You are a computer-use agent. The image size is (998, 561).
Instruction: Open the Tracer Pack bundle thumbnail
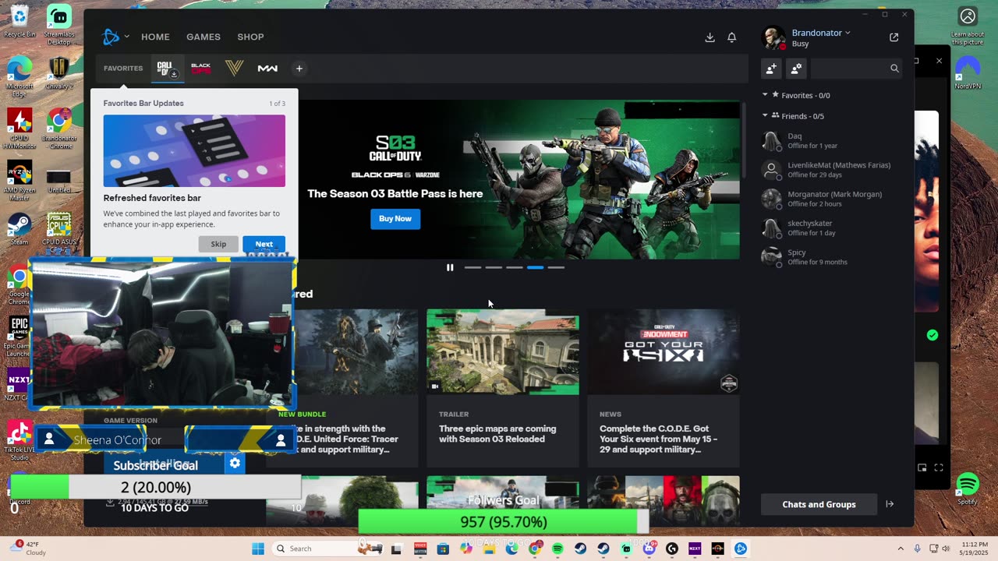(x=356, y=352)
